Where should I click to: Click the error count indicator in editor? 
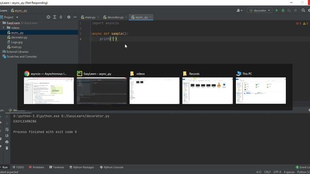coord(298,24)
